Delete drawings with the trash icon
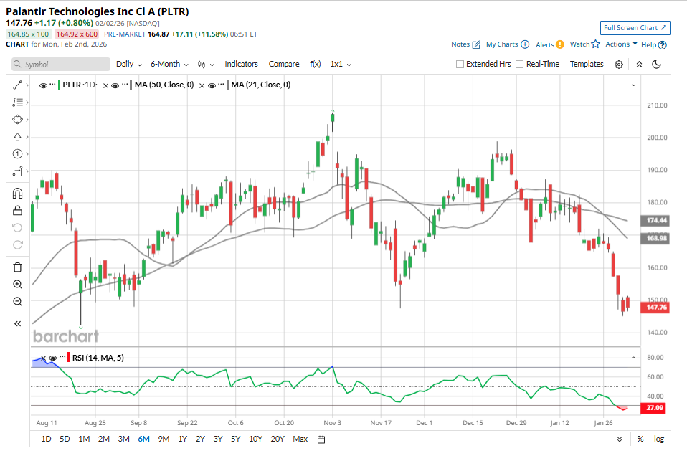This screenshot has height=466, width=687. (18, 267)
